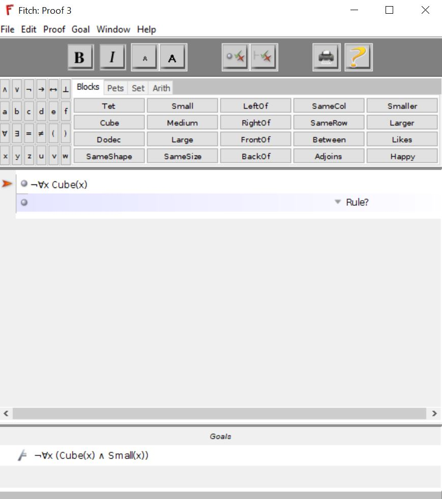This screenshot has height=499, width=442.
Task: Insert the Medium predicate
Action: click(182, 122)
